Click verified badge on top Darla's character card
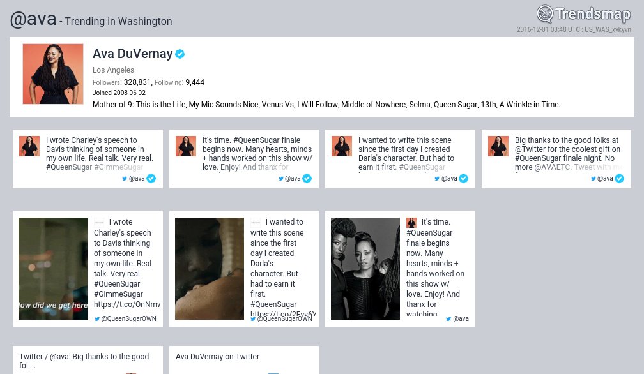Viewport: 644px width, 374px height. (x=464, y=179)
